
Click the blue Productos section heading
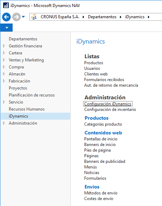96,118
